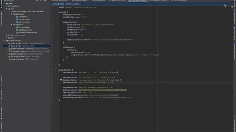The width and height of the screenshot is (236, 132).
Task: Click the retrofit2:converter-gson dependency line
Action: [92, 80]
